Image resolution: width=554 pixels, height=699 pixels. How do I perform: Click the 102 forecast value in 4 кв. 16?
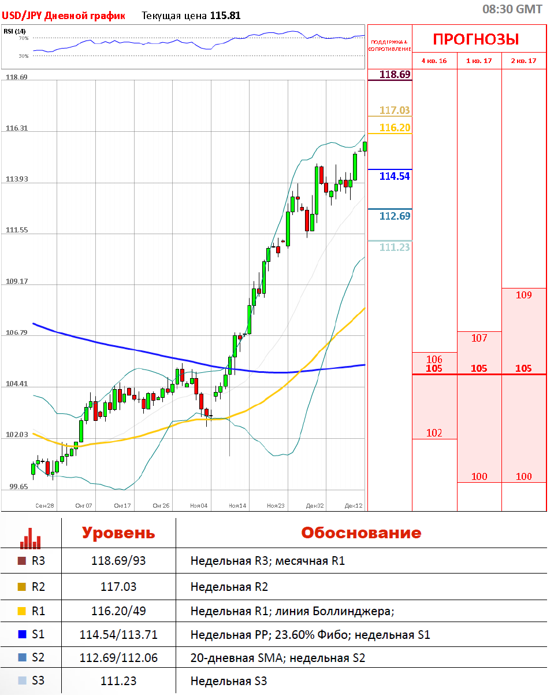click(x=434, y=433)
